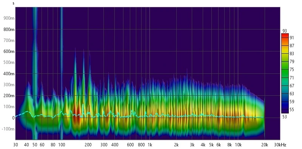Select the 40 frequency axis label
The image size is (302, 149).
(x=26, y=145)
